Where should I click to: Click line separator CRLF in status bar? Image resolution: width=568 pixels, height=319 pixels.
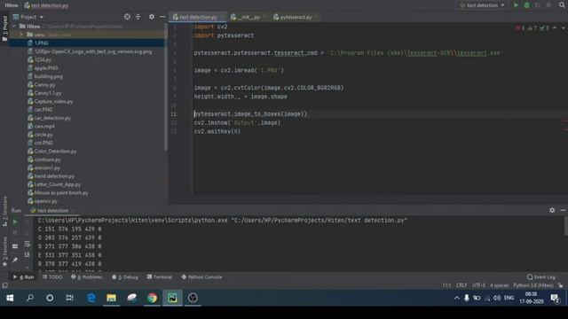point(461,285)
